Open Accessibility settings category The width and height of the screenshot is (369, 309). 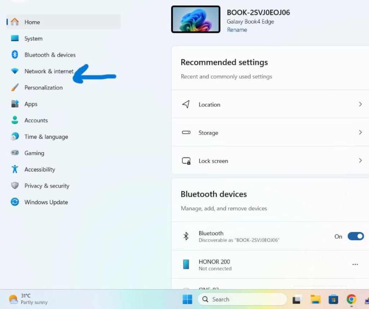[x=63, y=169]
